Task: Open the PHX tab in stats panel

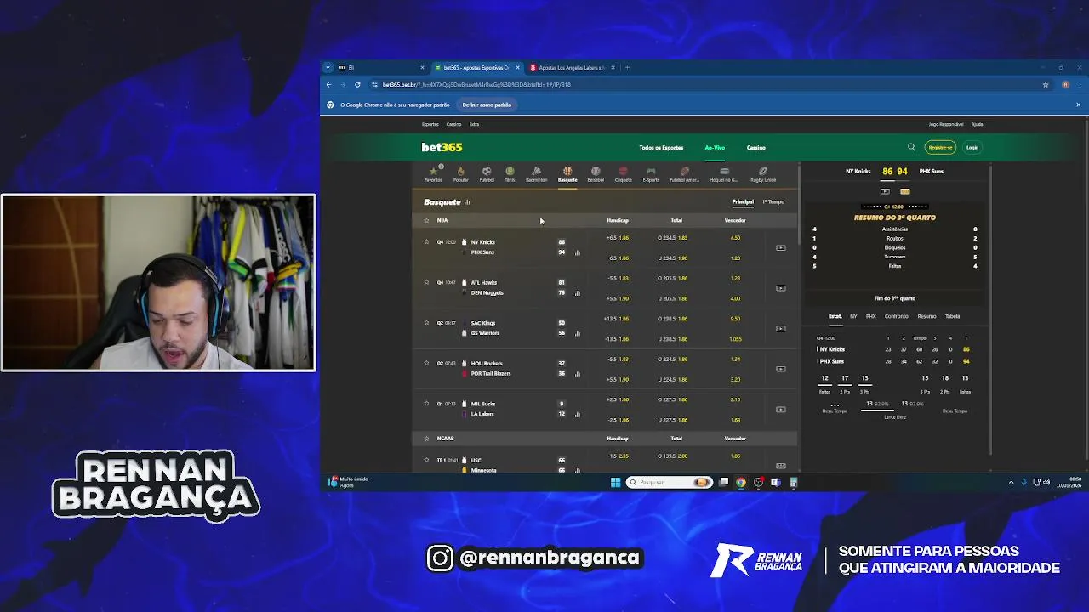Action: [870, 316]
